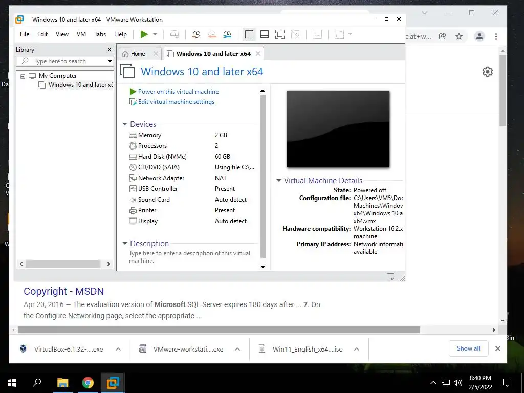Click the Windows Start button

point(12,383)
